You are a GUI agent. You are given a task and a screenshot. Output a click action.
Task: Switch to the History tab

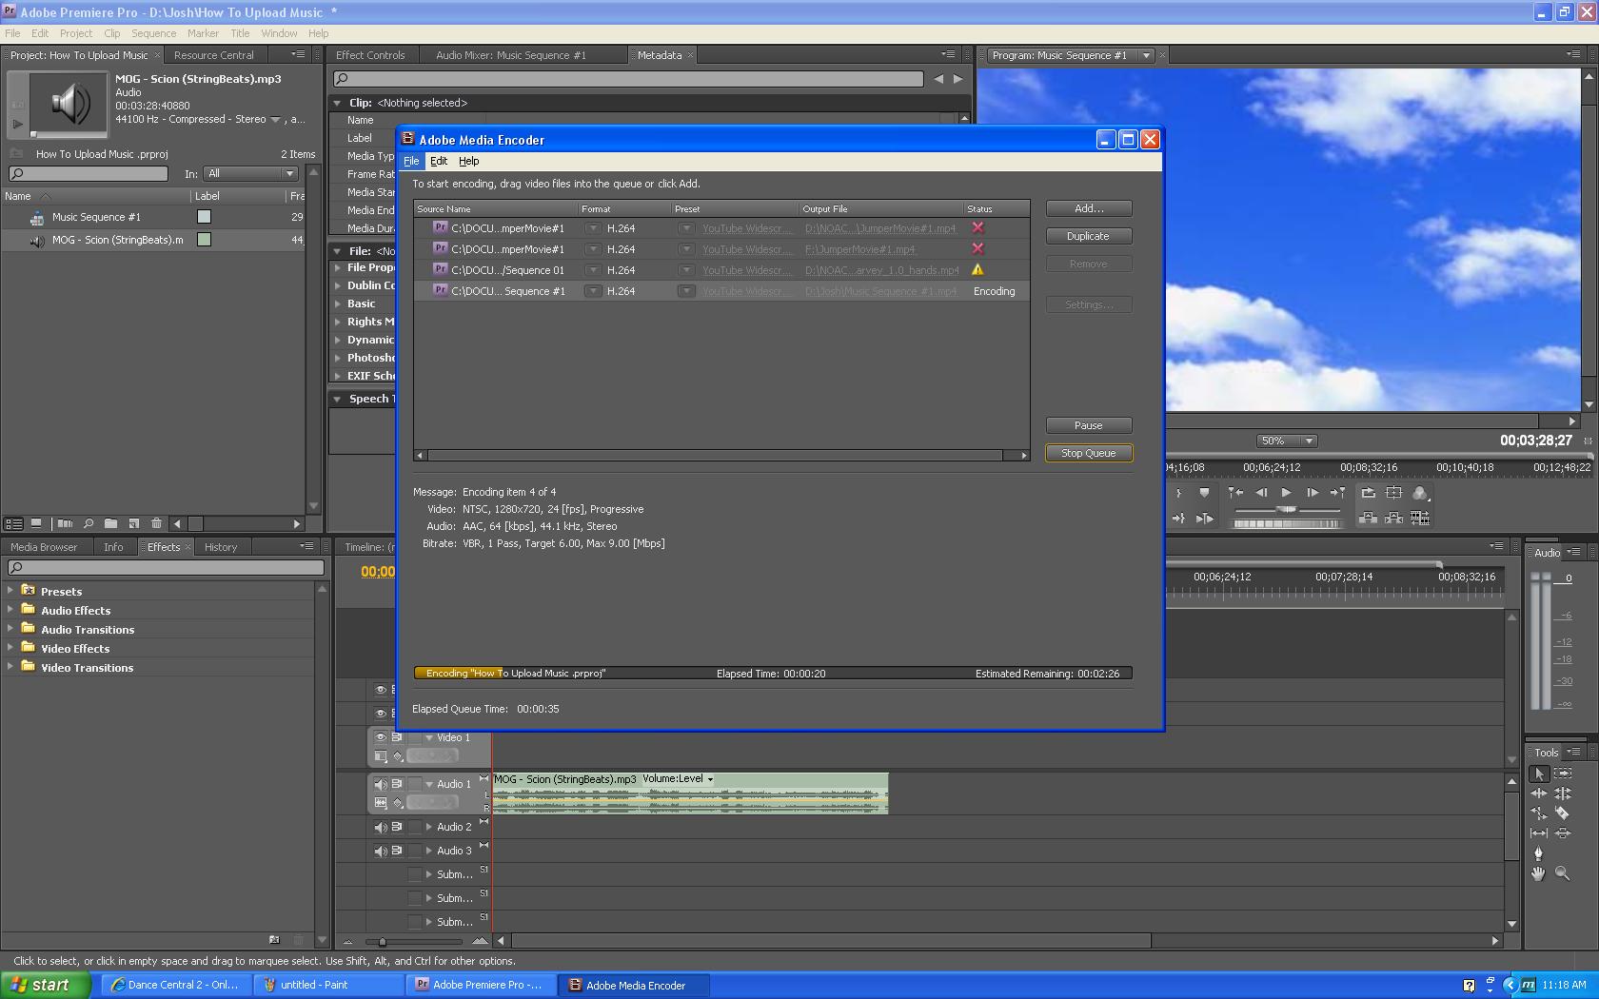[221, 547]
